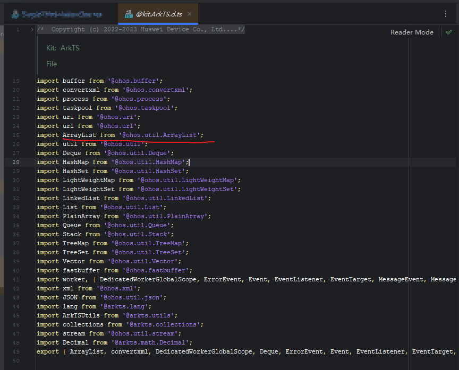Screen dimensions: 459x370
Task: Open the editor tabs three-dot menu
Action: click(446, 14)
